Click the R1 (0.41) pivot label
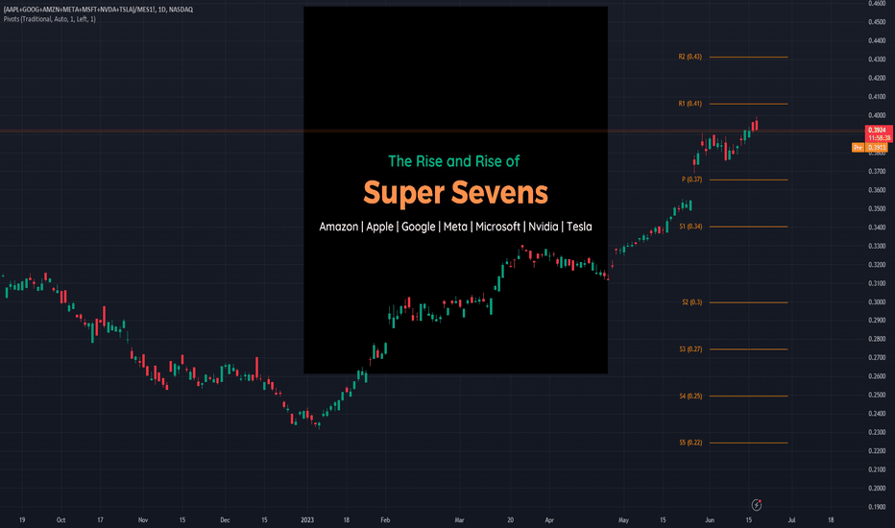Viewport: 895px width, 528px height. [690, 104]
